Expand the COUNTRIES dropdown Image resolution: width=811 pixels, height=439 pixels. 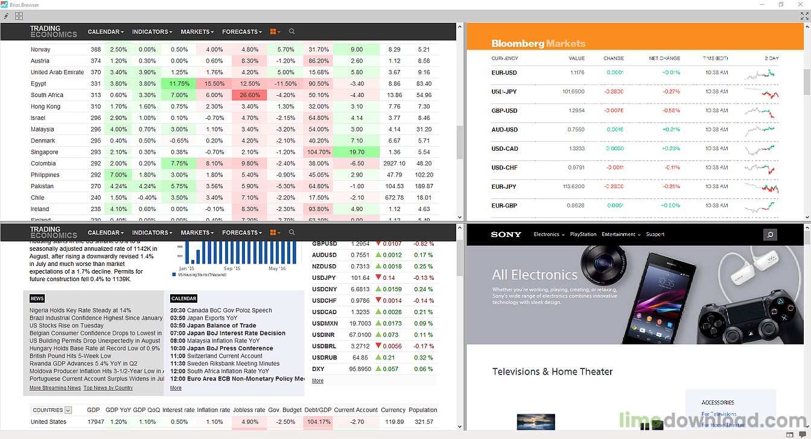[x=68, y=410]
